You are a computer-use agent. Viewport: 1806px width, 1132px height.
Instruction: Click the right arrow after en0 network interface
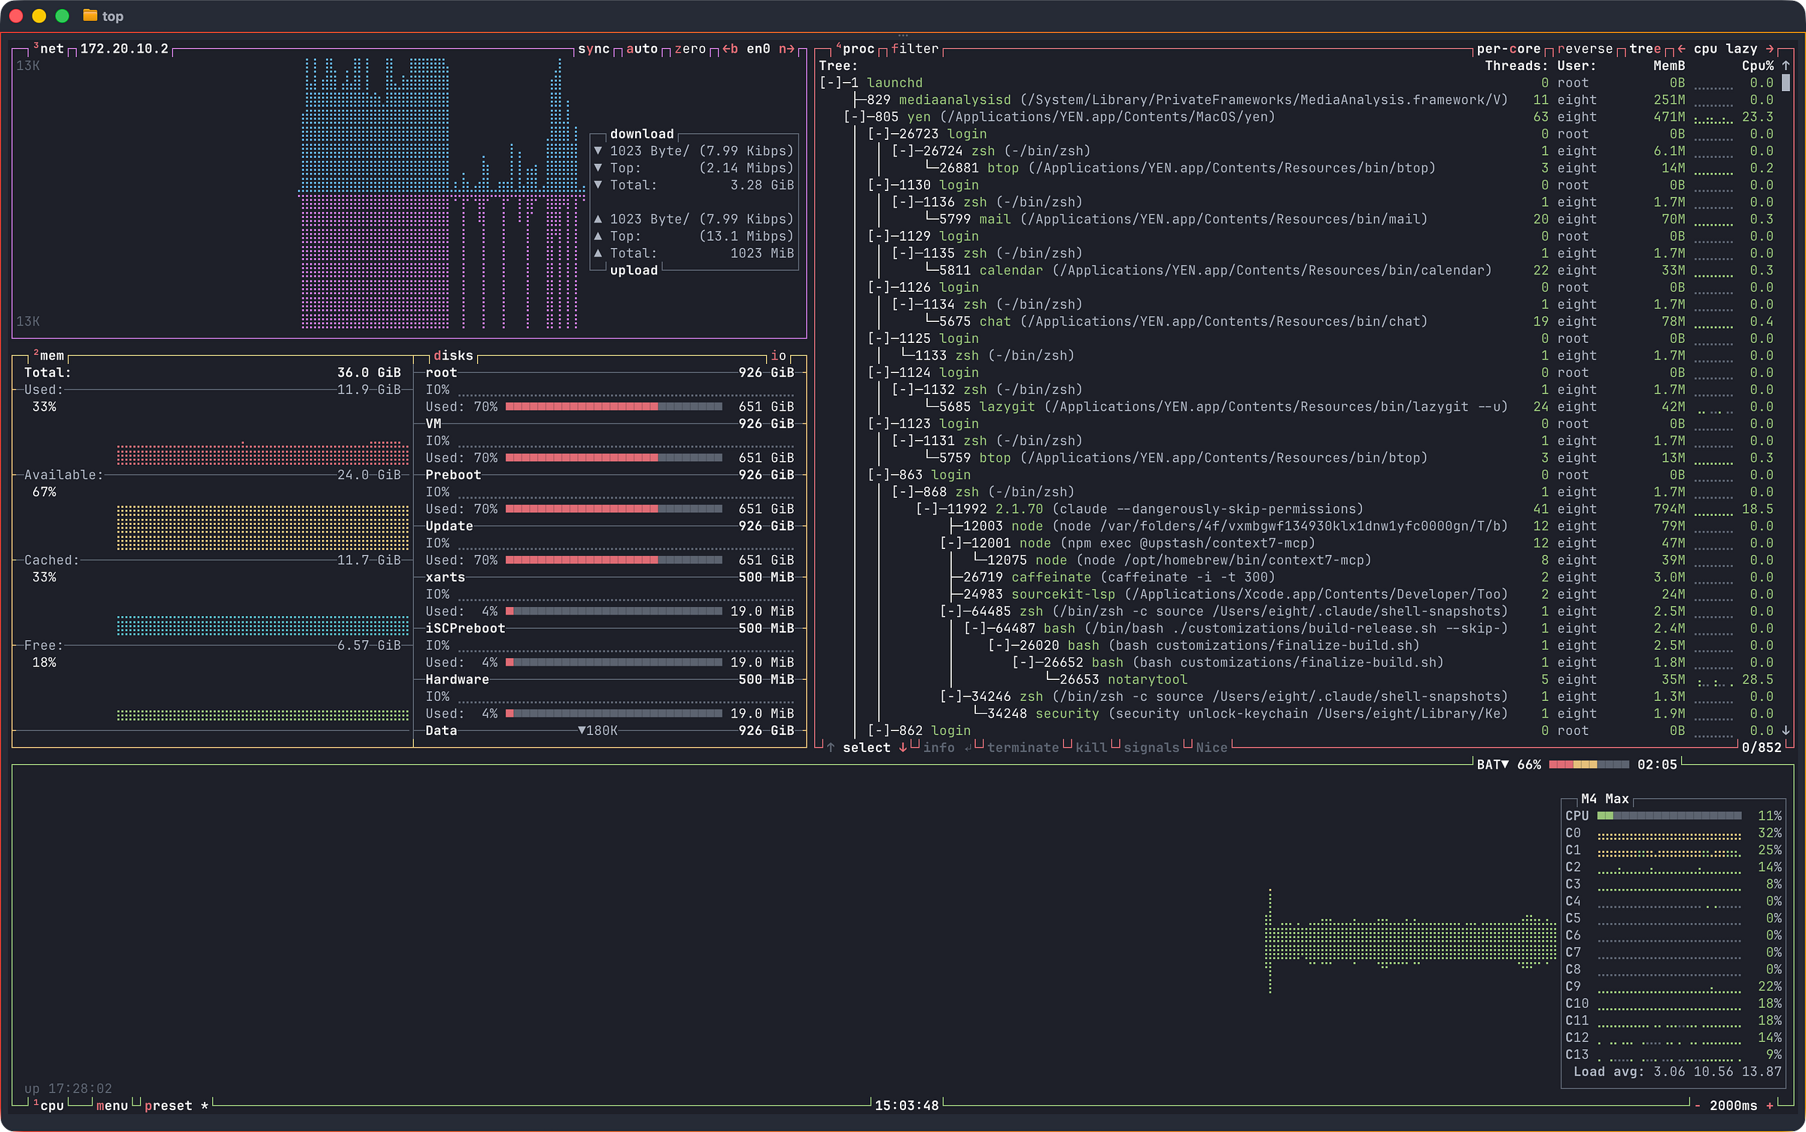789,49
